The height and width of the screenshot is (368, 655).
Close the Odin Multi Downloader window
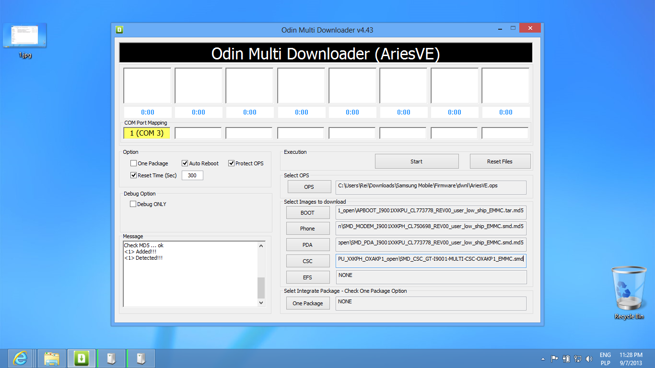tap(530, 28)
